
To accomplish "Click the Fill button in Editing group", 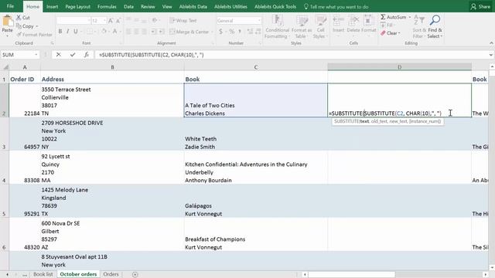I will pyautogui.click(x=387, y=25).
